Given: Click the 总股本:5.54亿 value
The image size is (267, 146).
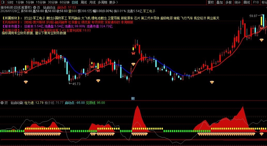Looking at the screenshot, I should click(x=34, y=26).
